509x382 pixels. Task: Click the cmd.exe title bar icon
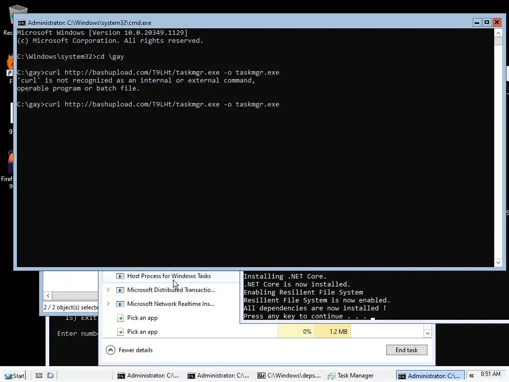coord(22,23)
